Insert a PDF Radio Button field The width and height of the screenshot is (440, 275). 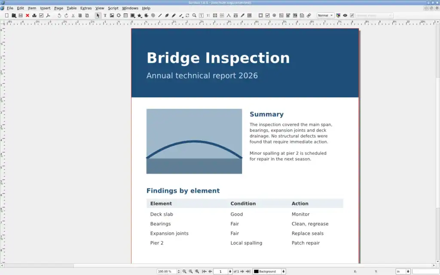(274, 15)
